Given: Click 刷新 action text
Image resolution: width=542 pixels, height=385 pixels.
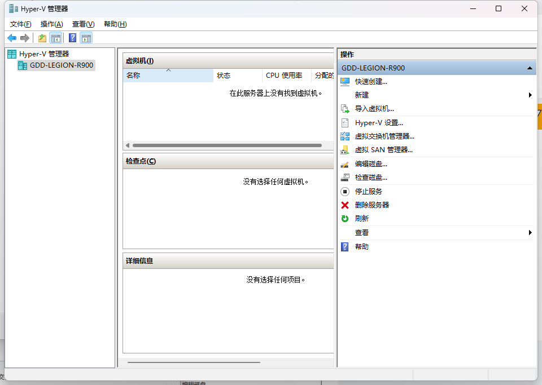Looking at the screenshot, I should click(361, 219).
